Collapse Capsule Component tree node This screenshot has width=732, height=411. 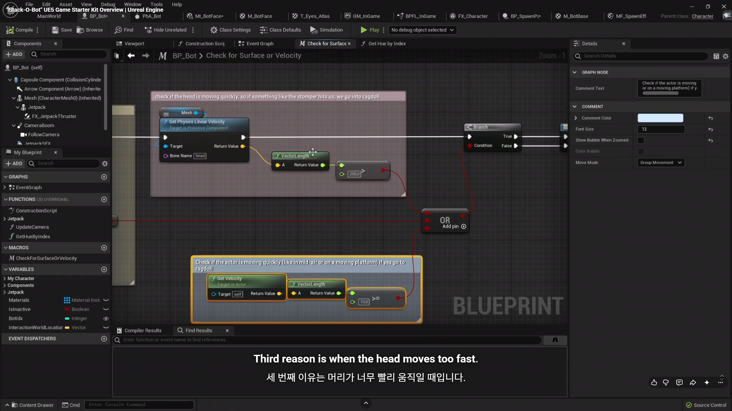[x=10, y=80]
